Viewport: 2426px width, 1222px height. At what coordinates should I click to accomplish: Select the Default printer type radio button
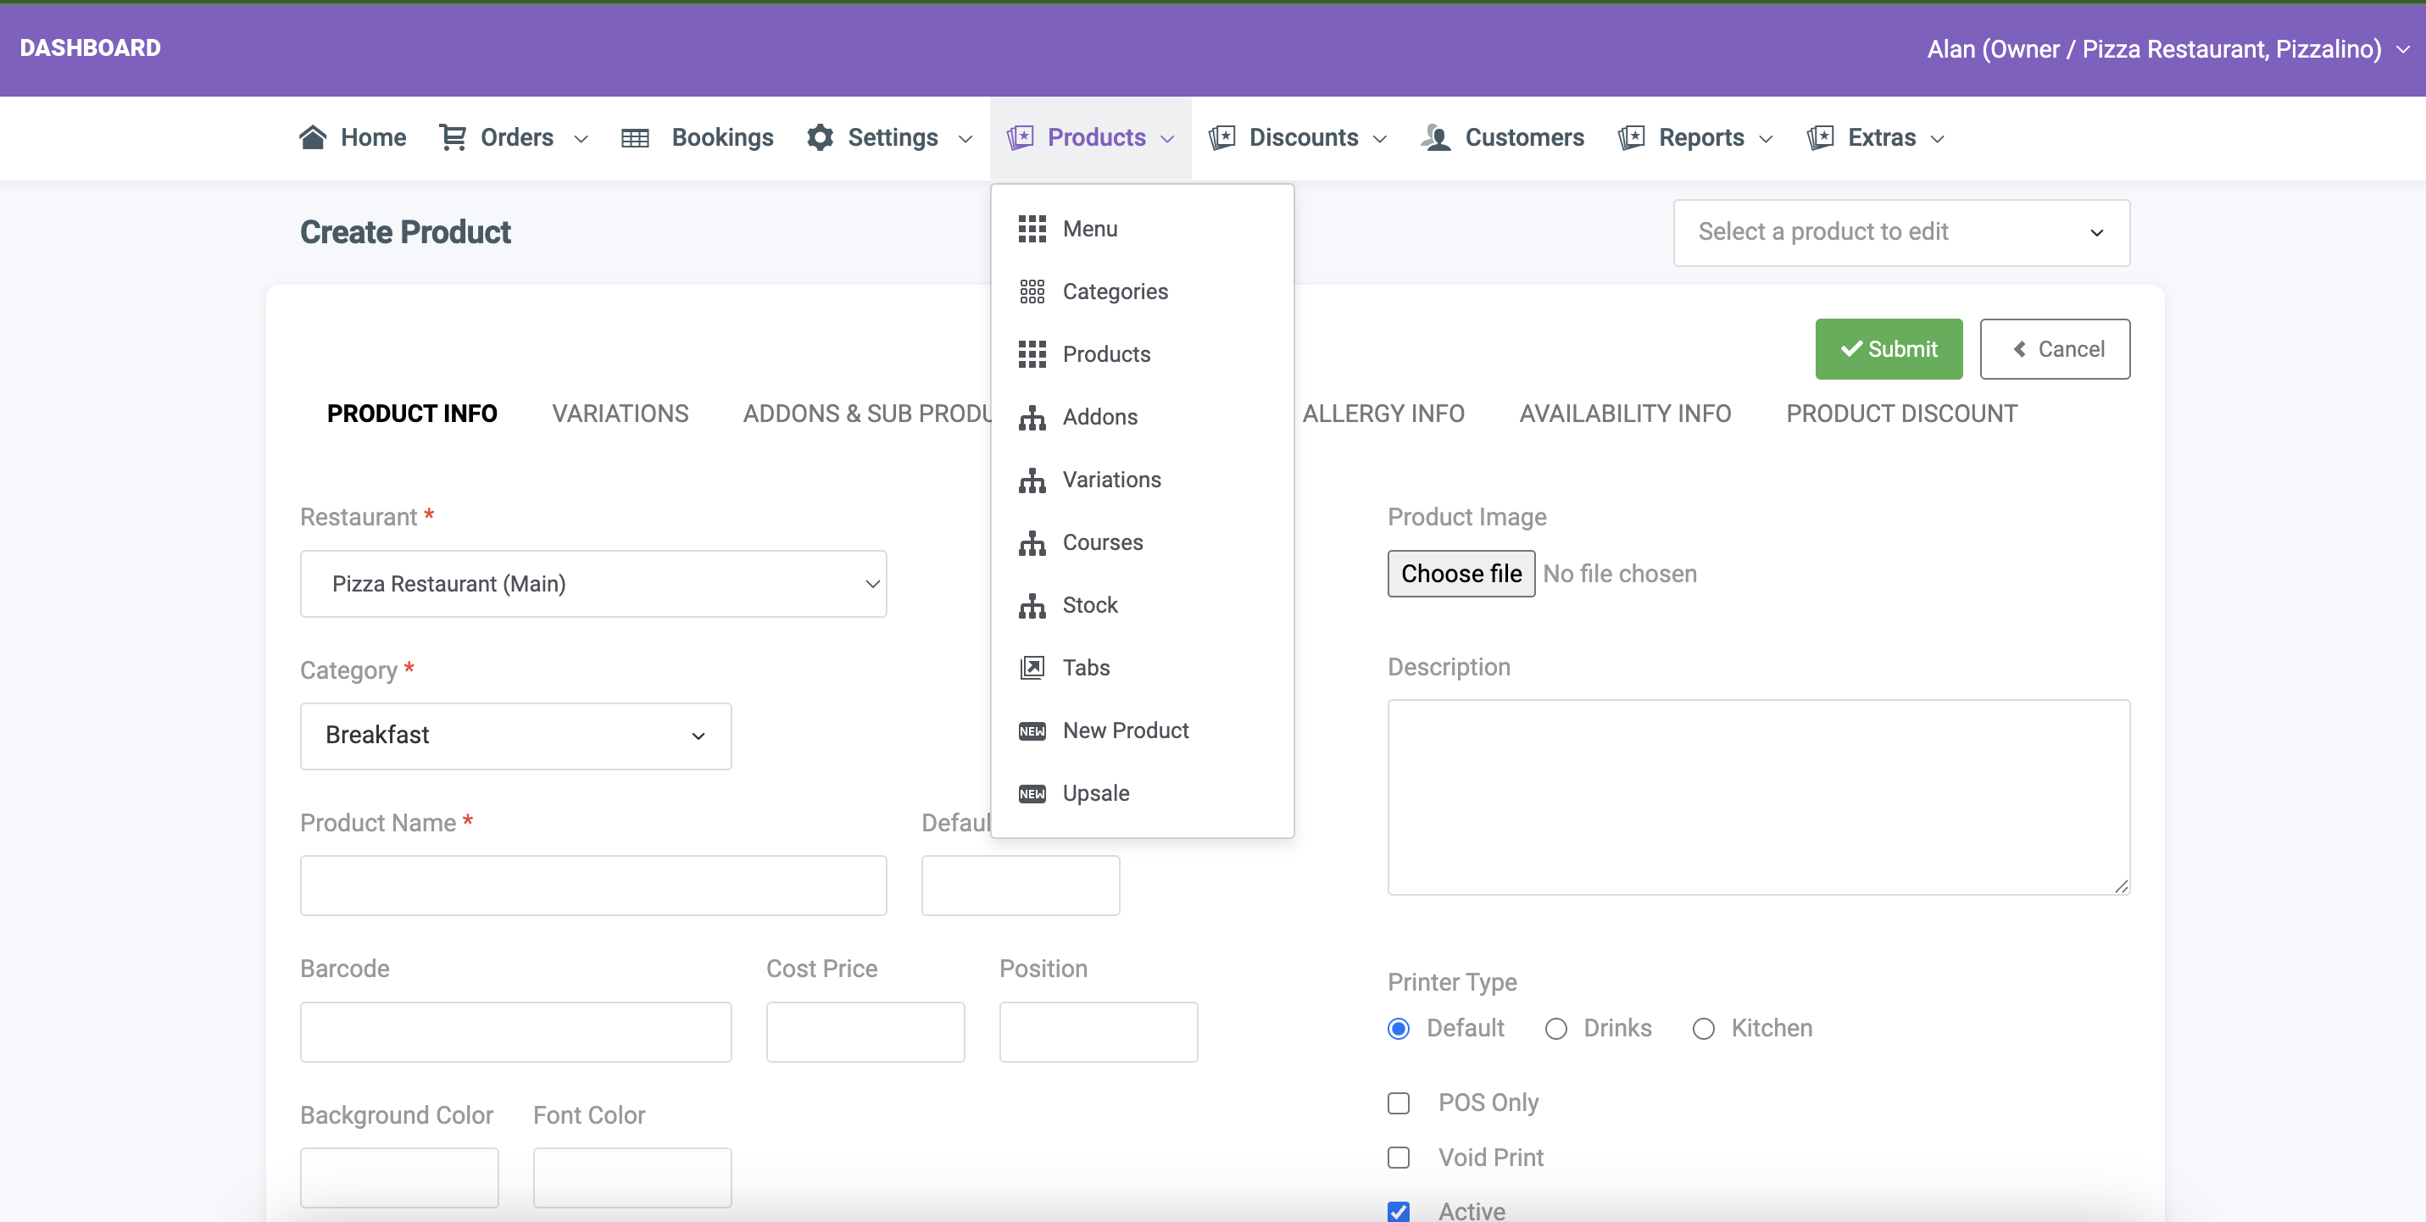coord(1399,1027)
